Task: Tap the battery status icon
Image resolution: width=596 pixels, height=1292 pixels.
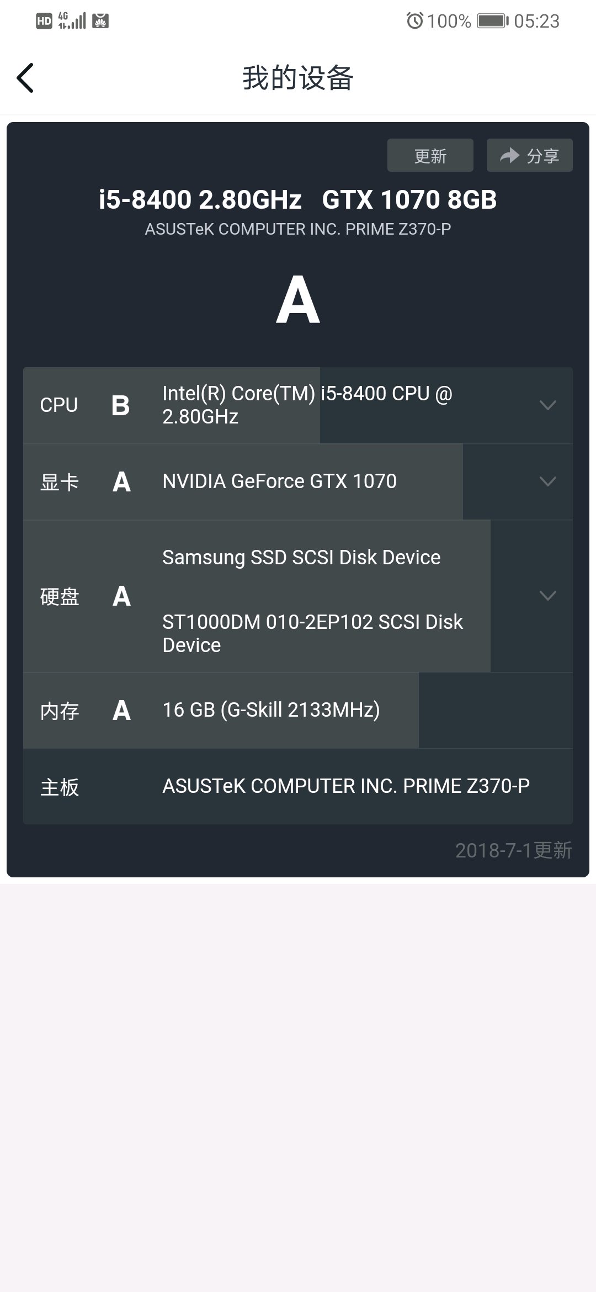Action: (x=493, y=21)
